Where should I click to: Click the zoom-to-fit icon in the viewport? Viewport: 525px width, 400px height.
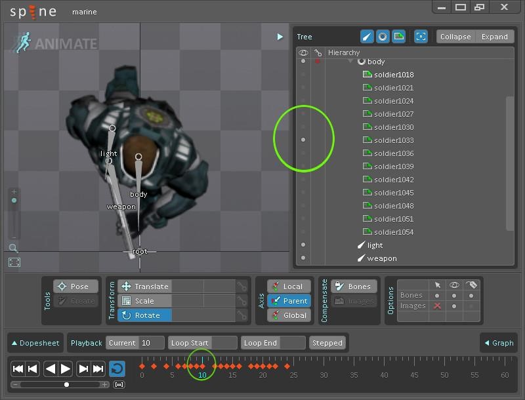click(x=14, y=262)
